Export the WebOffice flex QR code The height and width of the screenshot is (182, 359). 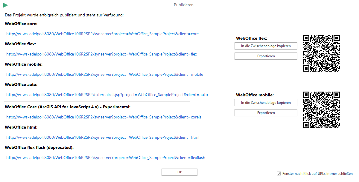[266, 56]
